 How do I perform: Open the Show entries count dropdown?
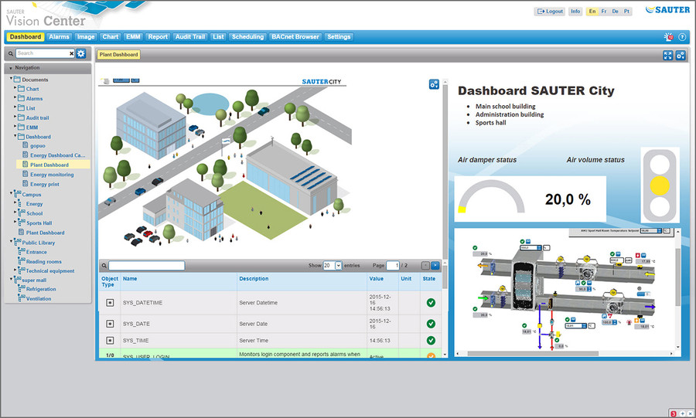[x=338, y=265]
